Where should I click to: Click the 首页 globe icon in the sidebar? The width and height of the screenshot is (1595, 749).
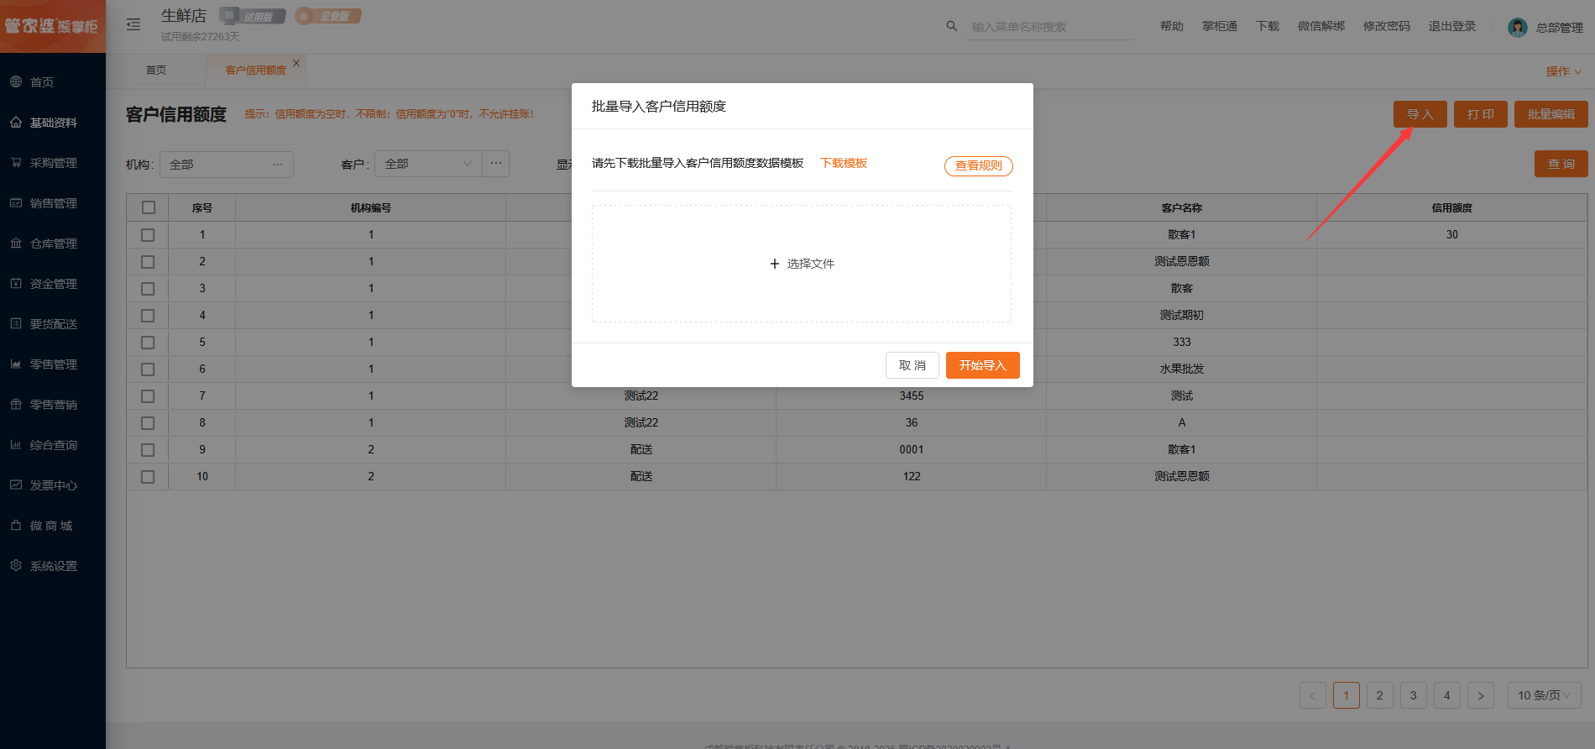[16, 81]
